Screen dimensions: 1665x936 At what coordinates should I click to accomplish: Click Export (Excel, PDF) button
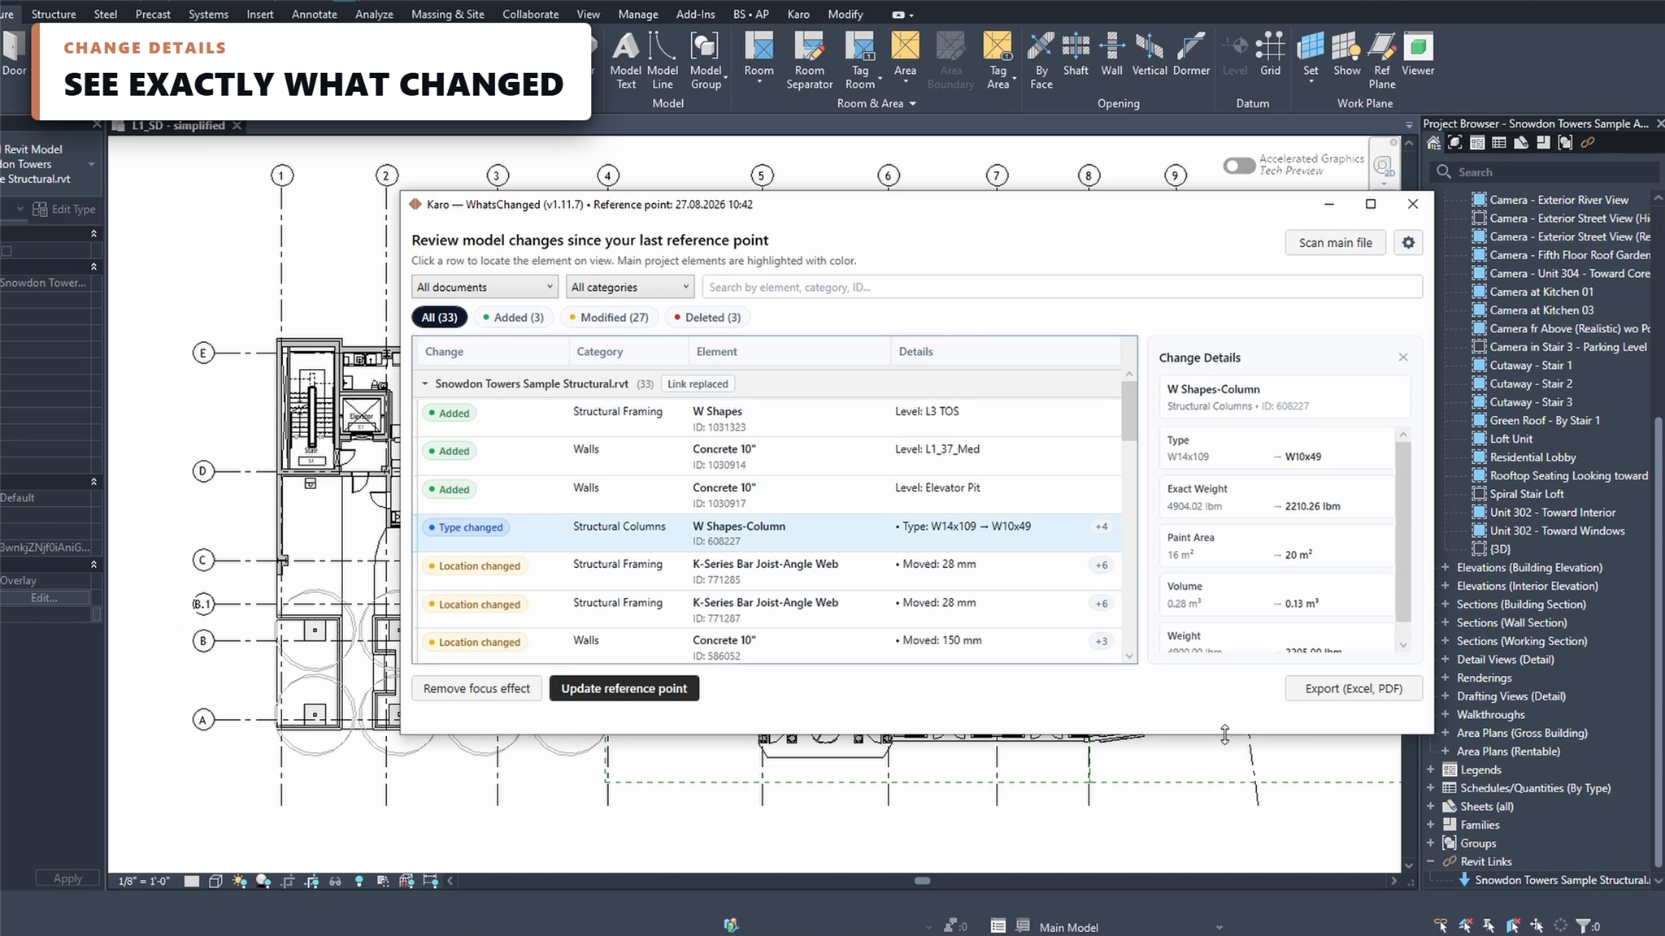[x=1354, y=688]
